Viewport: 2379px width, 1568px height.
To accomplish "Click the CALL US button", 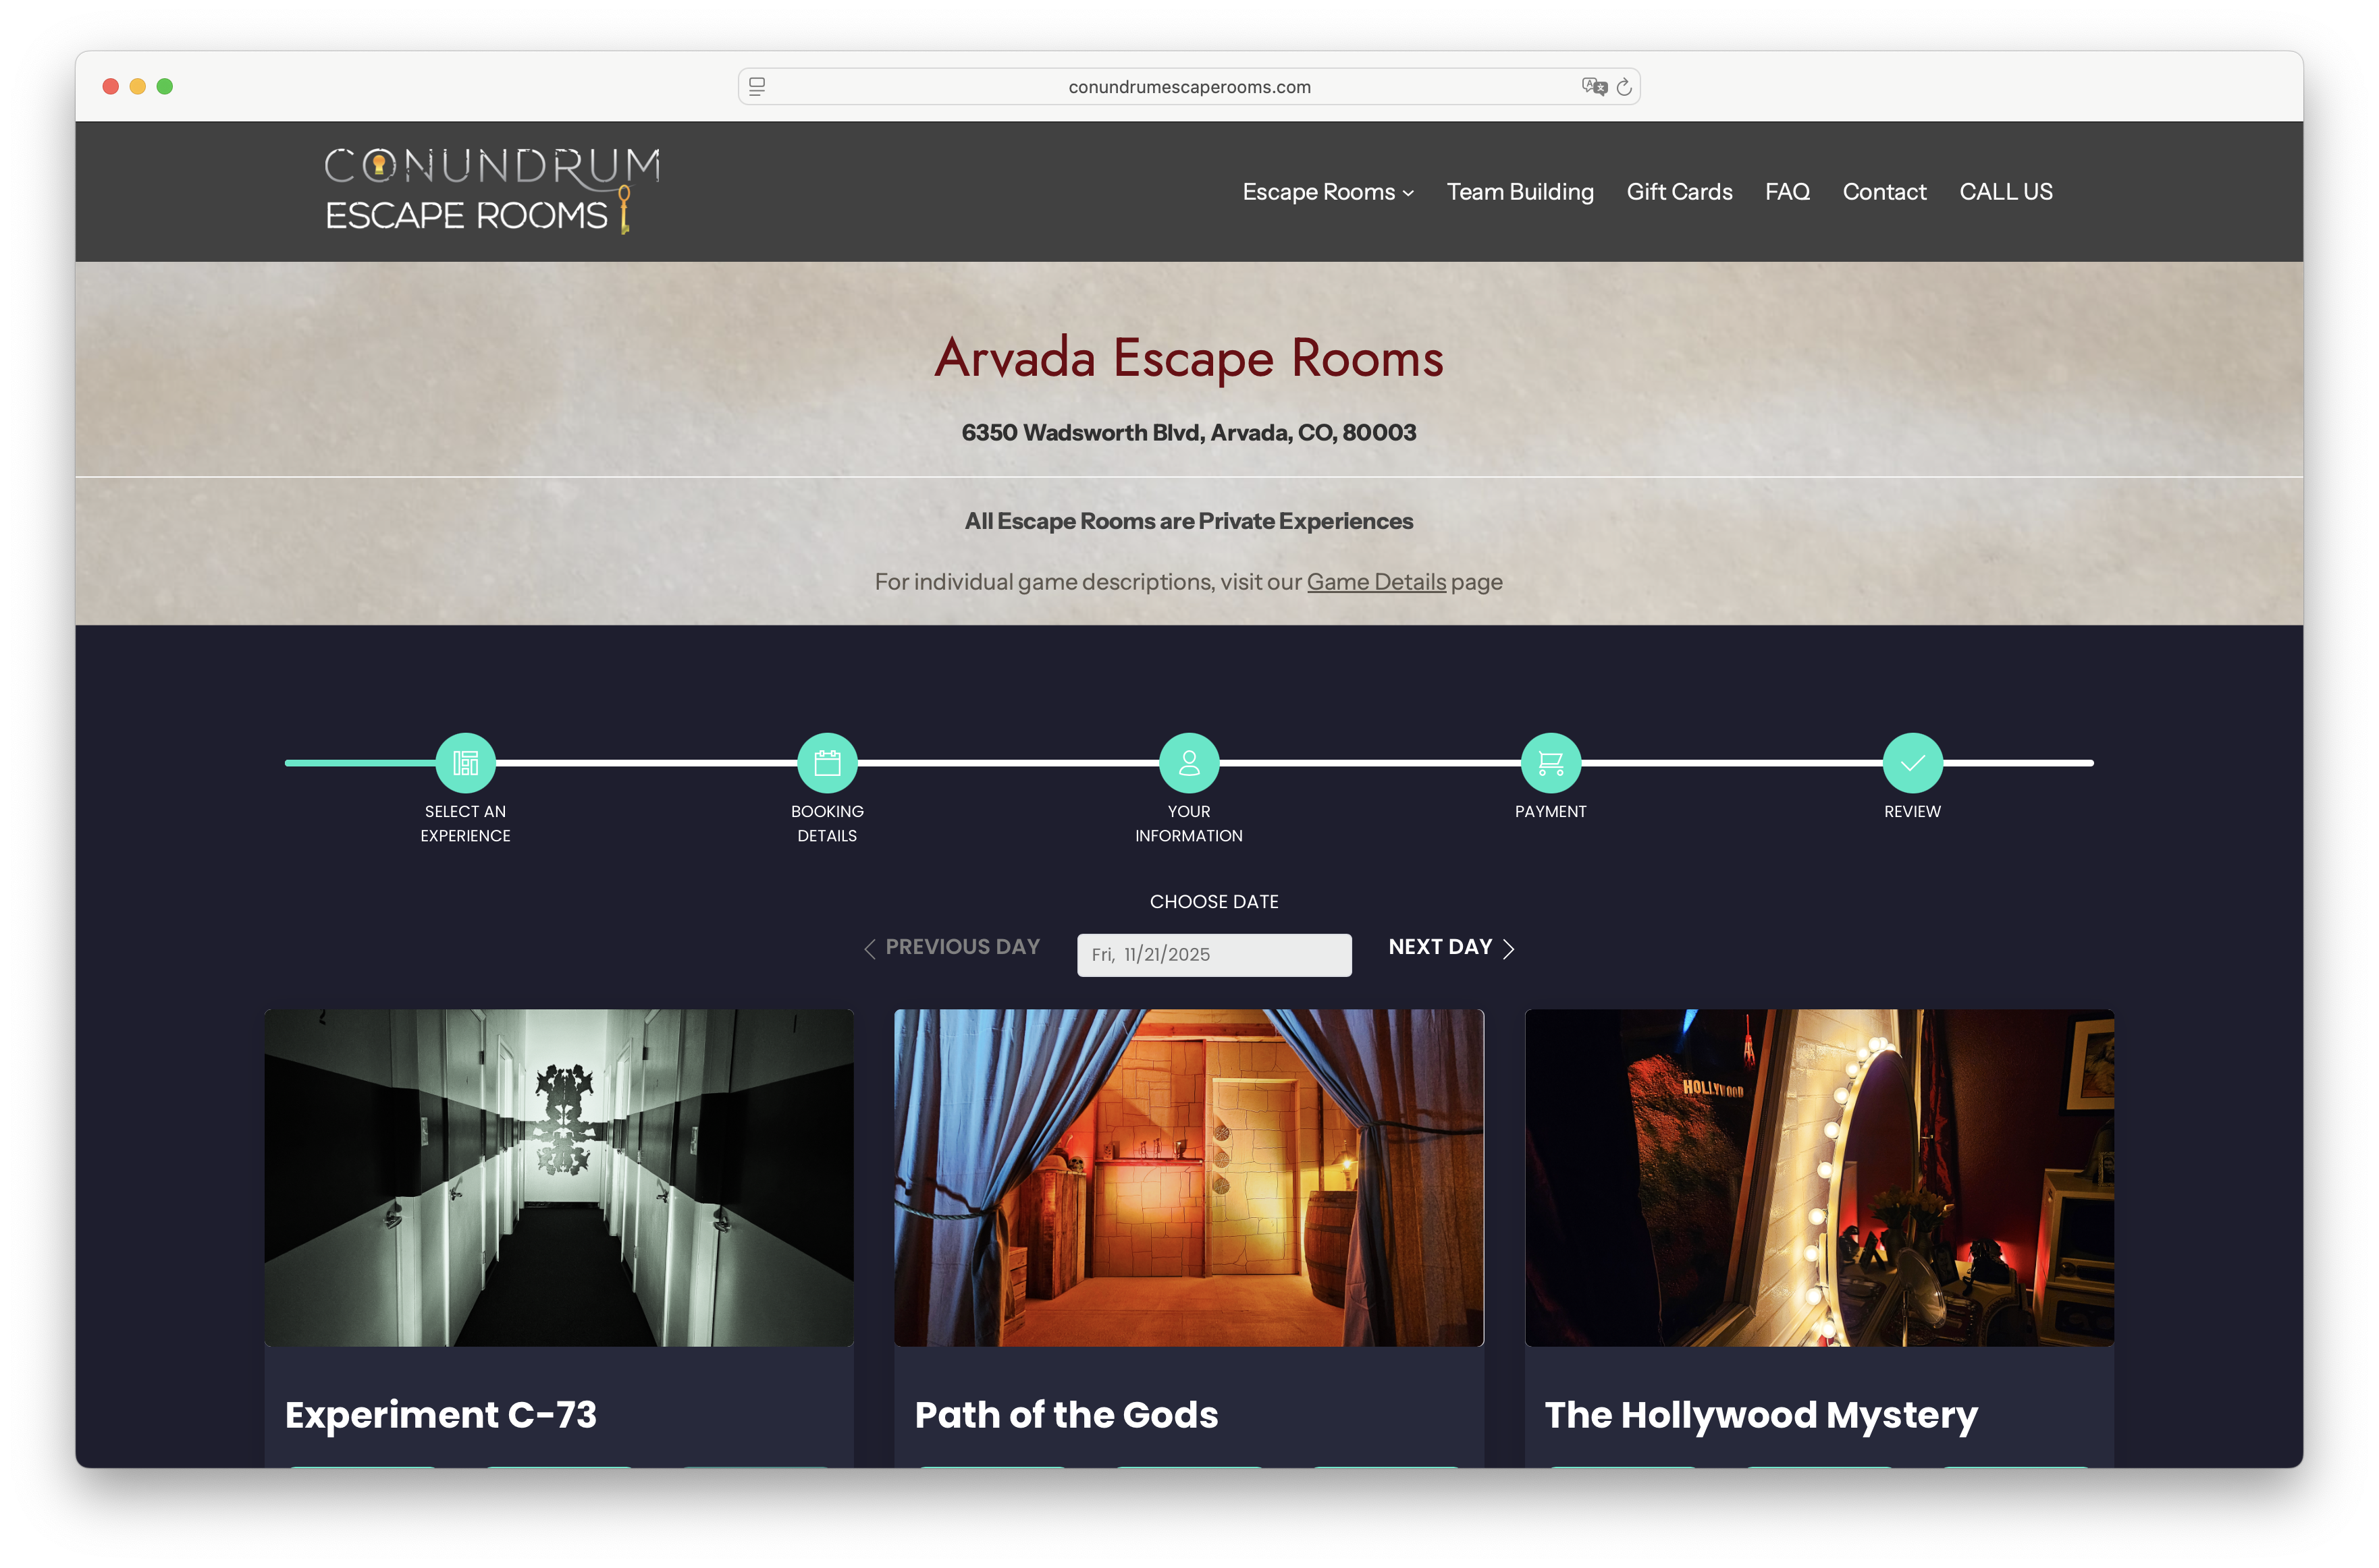I will point(2005,191).
